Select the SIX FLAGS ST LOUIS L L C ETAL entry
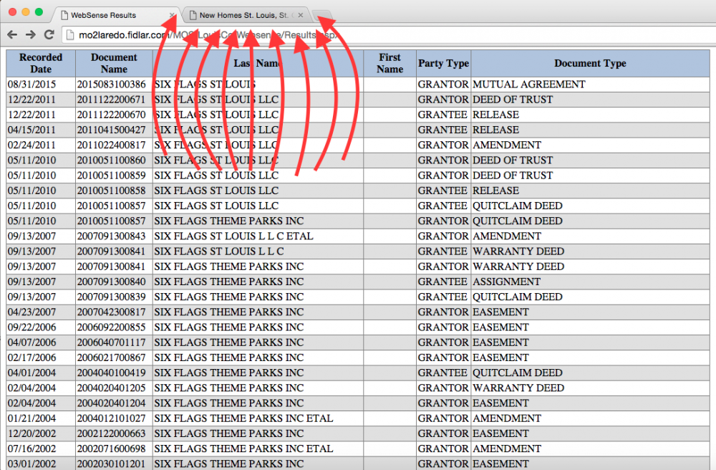Viewport: 716px width, 470px height. coord(233,236)
